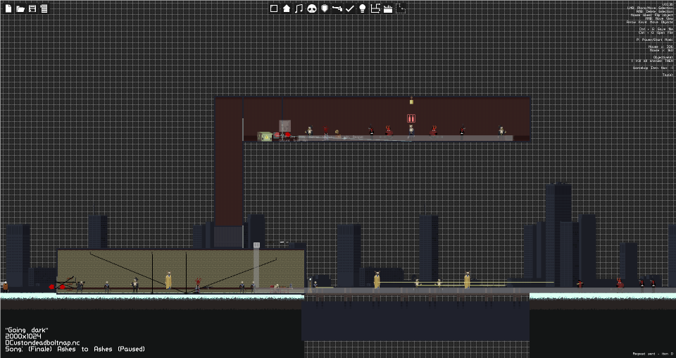Viewport: 676px width, 358px height.
Task: Open the music note song selector
Action: pyautogui.click(x=299, y=8)
